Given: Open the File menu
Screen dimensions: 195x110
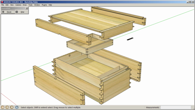Looking at the screenshot, I should tap(3, 5).
